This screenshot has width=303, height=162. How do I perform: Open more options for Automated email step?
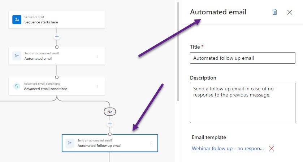(x=98, y=56)
